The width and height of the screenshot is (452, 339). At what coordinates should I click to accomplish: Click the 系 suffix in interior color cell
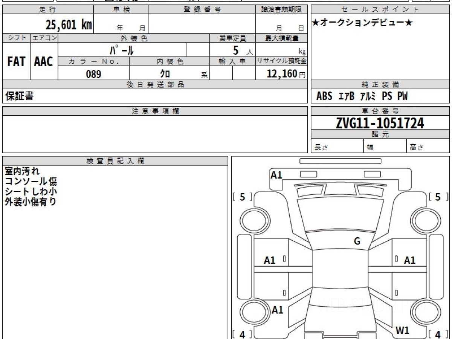(x=204, y=75)
